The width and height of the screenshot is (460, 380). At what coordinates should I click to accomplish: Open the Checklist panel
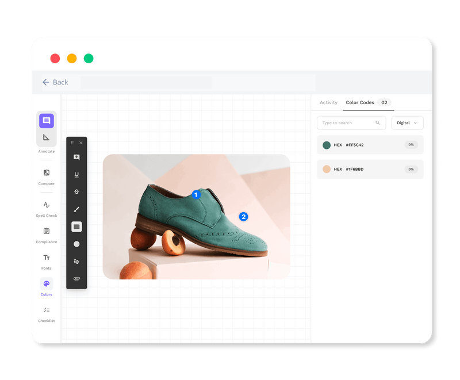[46, 309]
